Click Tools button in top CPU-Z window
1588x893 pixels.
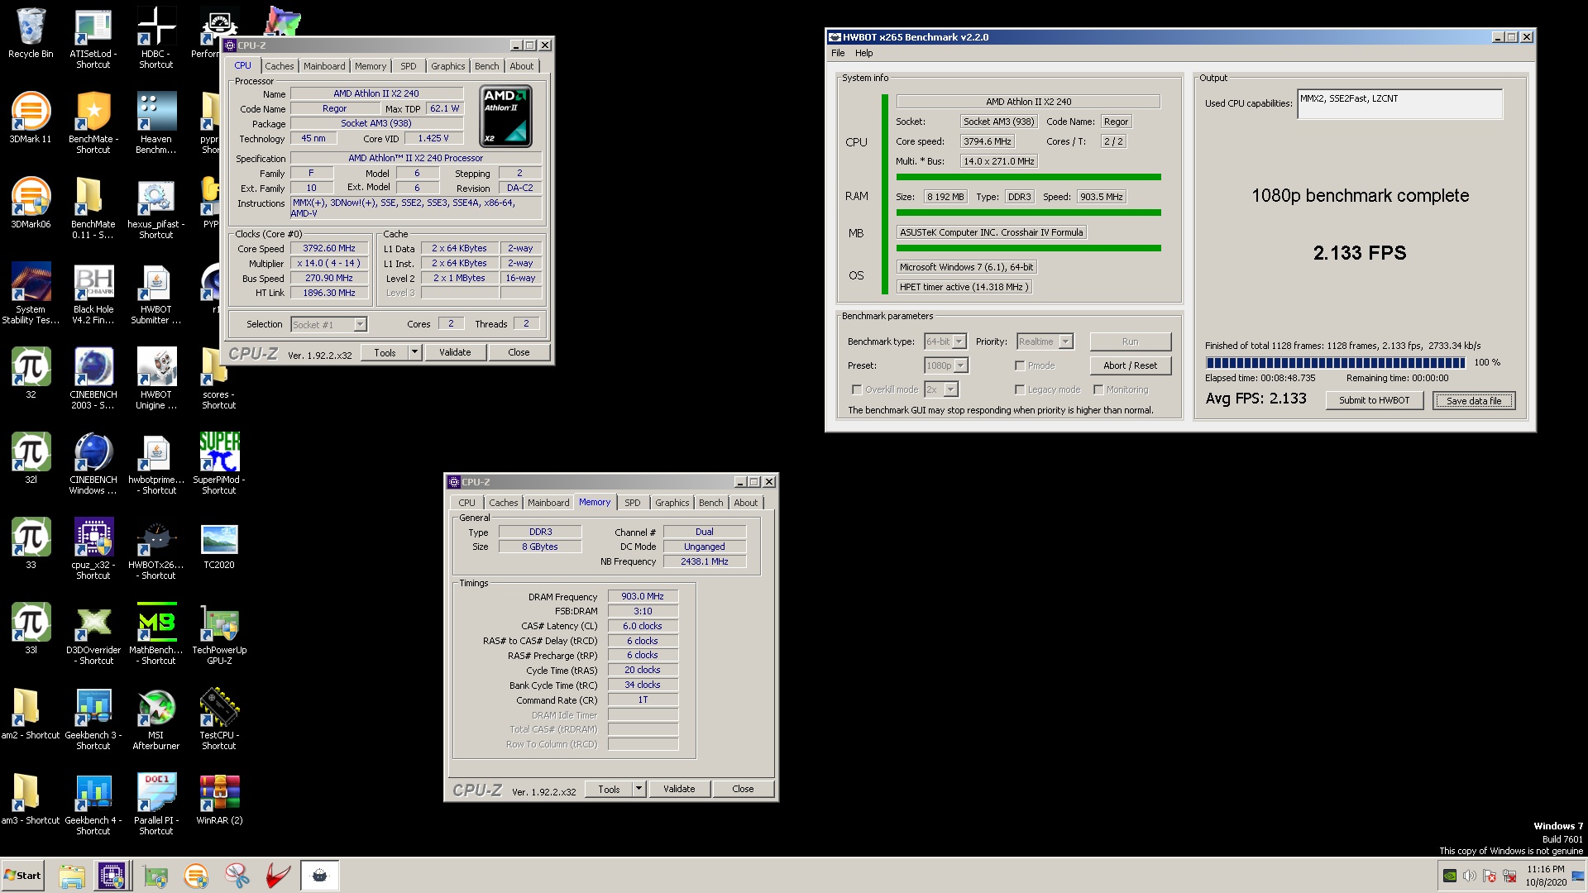[x=385, y=352]
